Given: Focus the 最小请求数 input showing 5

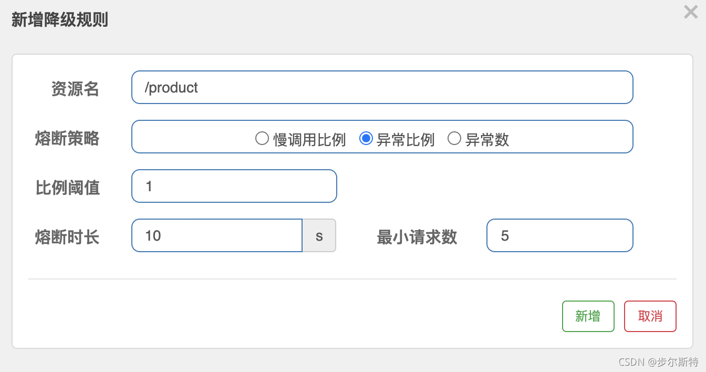Looking at the screenshot, I should point(559,235).
